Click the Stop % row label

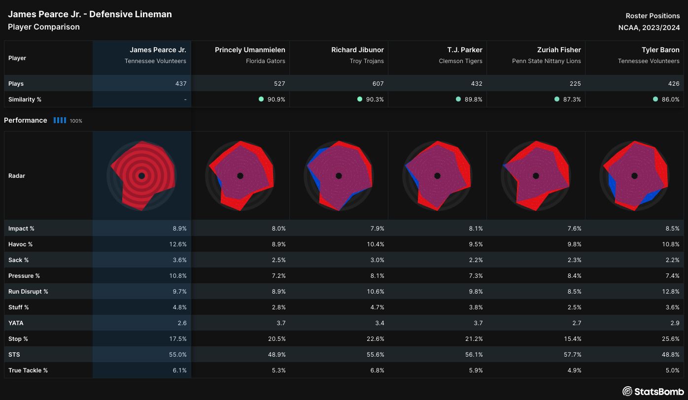point(18,339)
